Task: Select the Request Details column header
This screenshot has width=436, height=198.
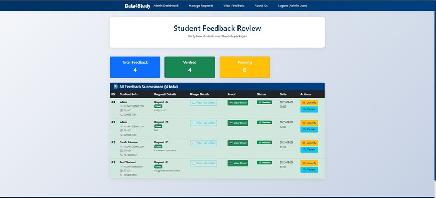Action: point(165,94)
